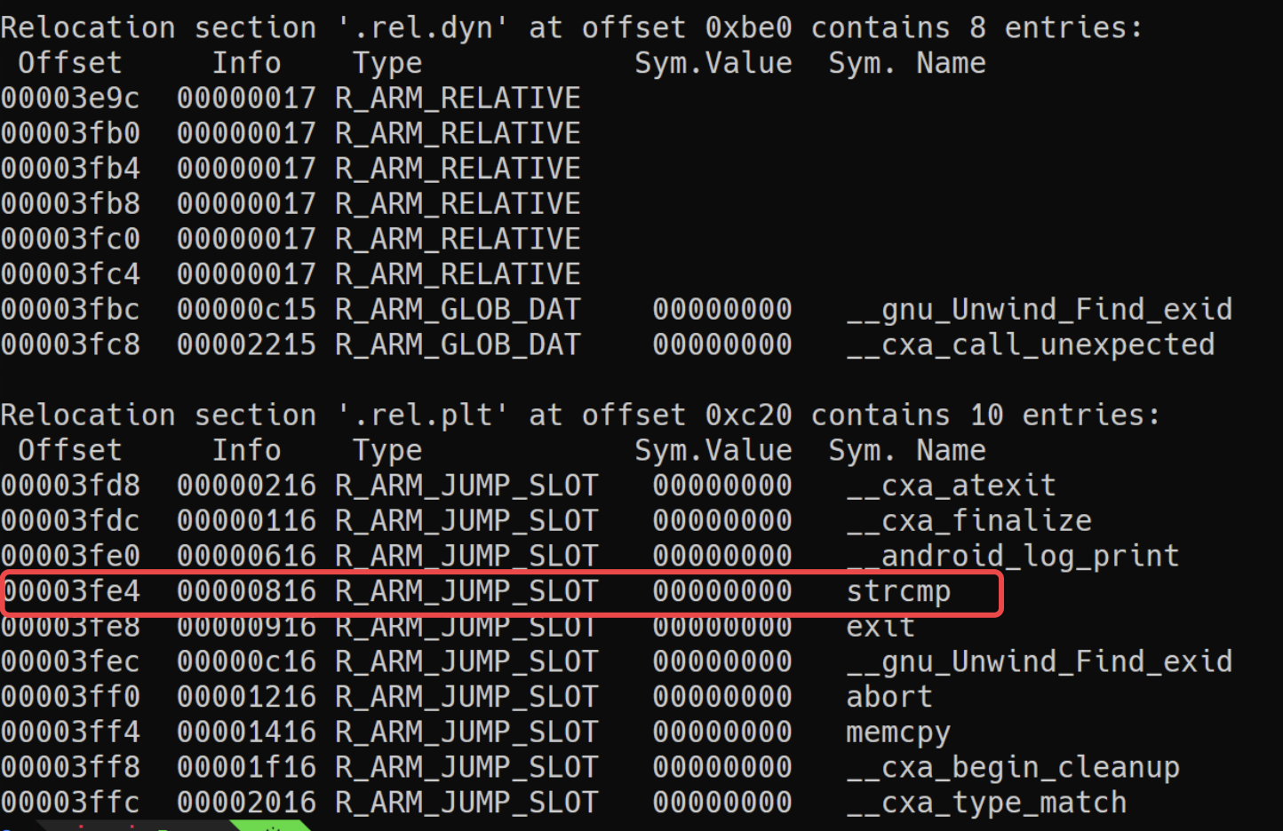
Task: Click the '.rel.plt' section header text
Action: 423,415
